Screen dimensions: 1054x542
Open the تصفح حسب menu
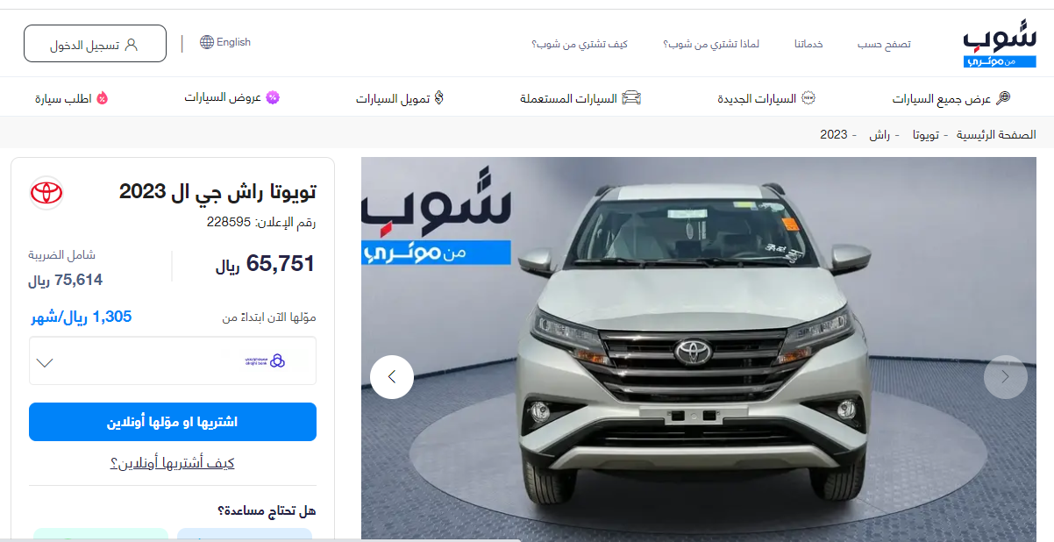[x=884, y=44]
